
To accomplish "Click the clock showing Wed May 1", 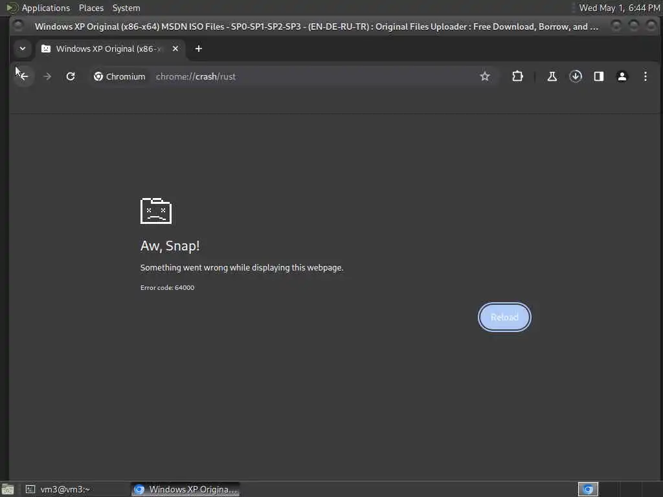I will 619,8.
